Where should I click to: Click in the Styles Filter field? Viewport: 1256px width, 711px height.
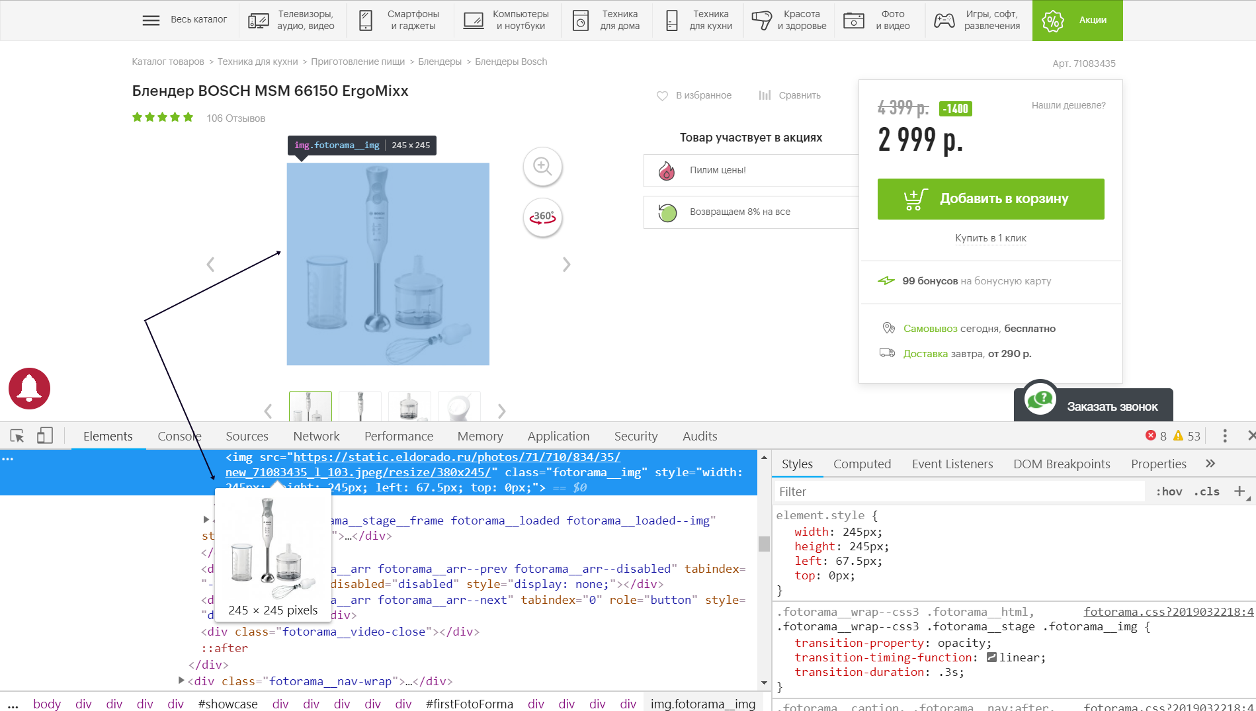click(959, 491)
